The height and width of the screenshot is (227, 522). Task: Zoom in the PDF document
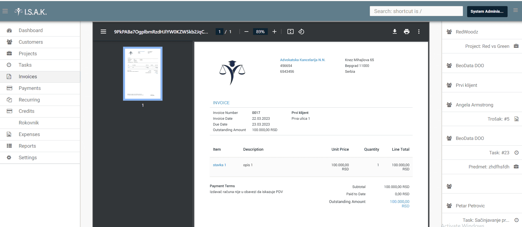click(x=274, y=32)
